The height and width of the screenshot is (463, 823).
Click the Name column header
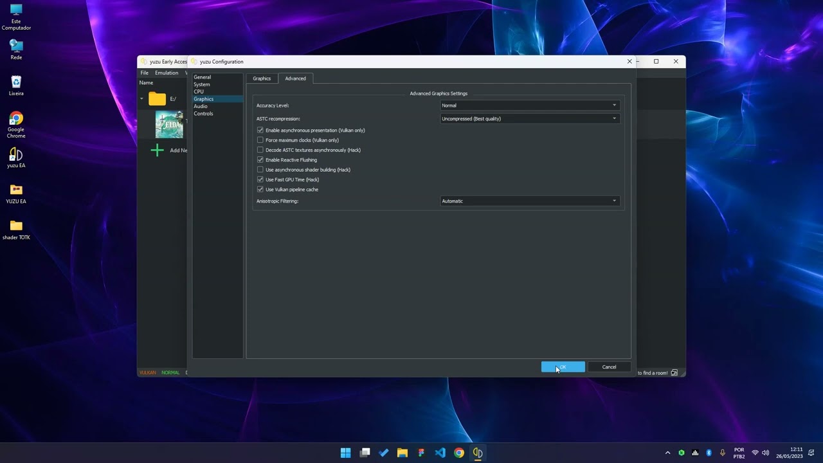pos(147,83)
